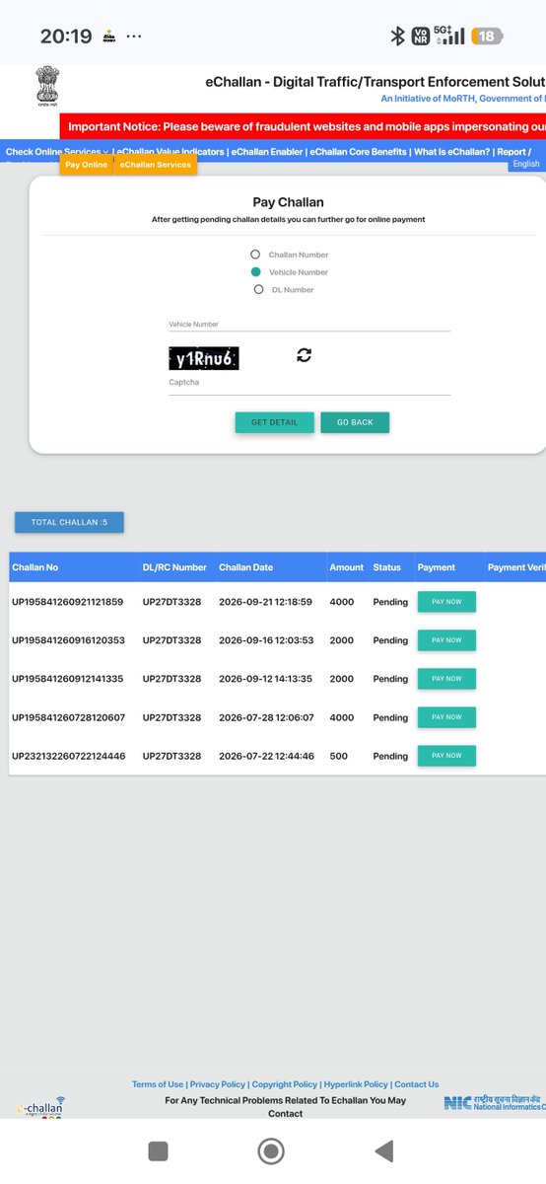Open the Copyright Policy link
This screenshot has width=546, height=1184.
click(285, 1084)
